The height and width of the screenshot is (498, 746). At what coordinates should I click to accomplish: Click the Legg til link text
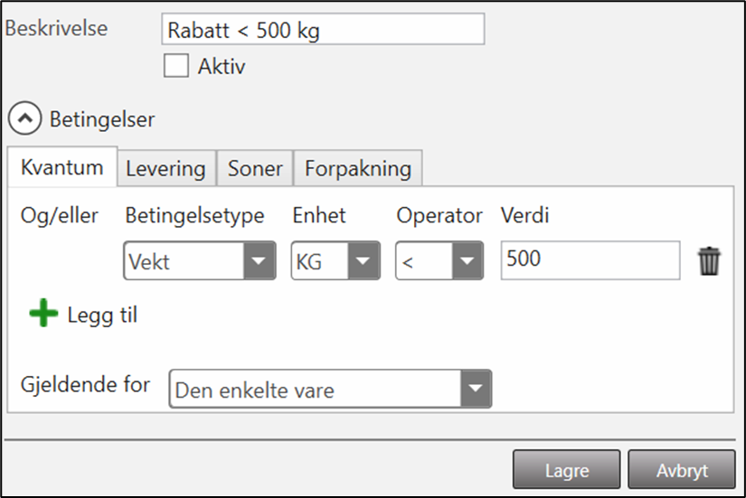pos(102,315)
